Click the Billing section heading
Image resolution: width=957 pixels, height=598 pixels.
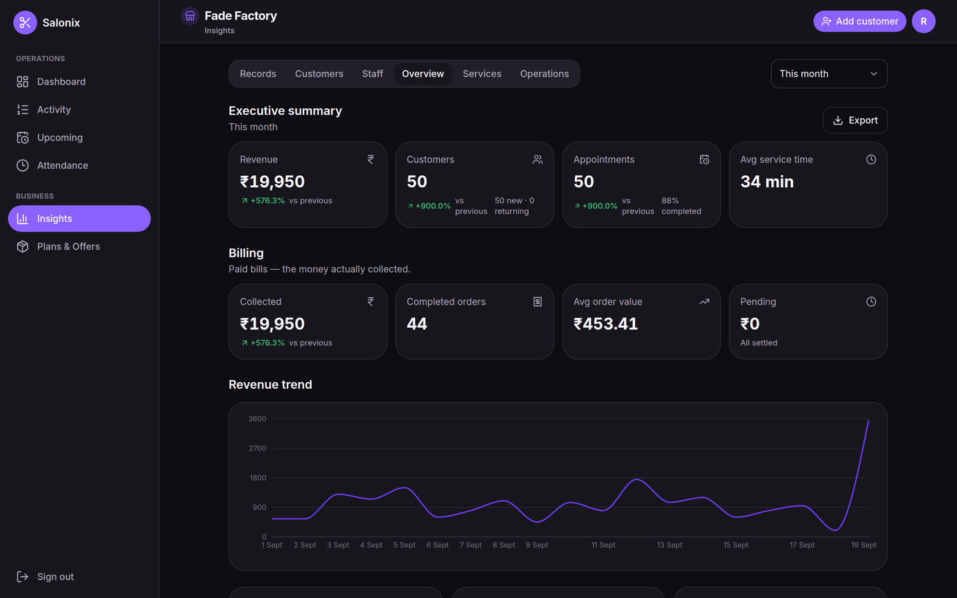[246, 253]
